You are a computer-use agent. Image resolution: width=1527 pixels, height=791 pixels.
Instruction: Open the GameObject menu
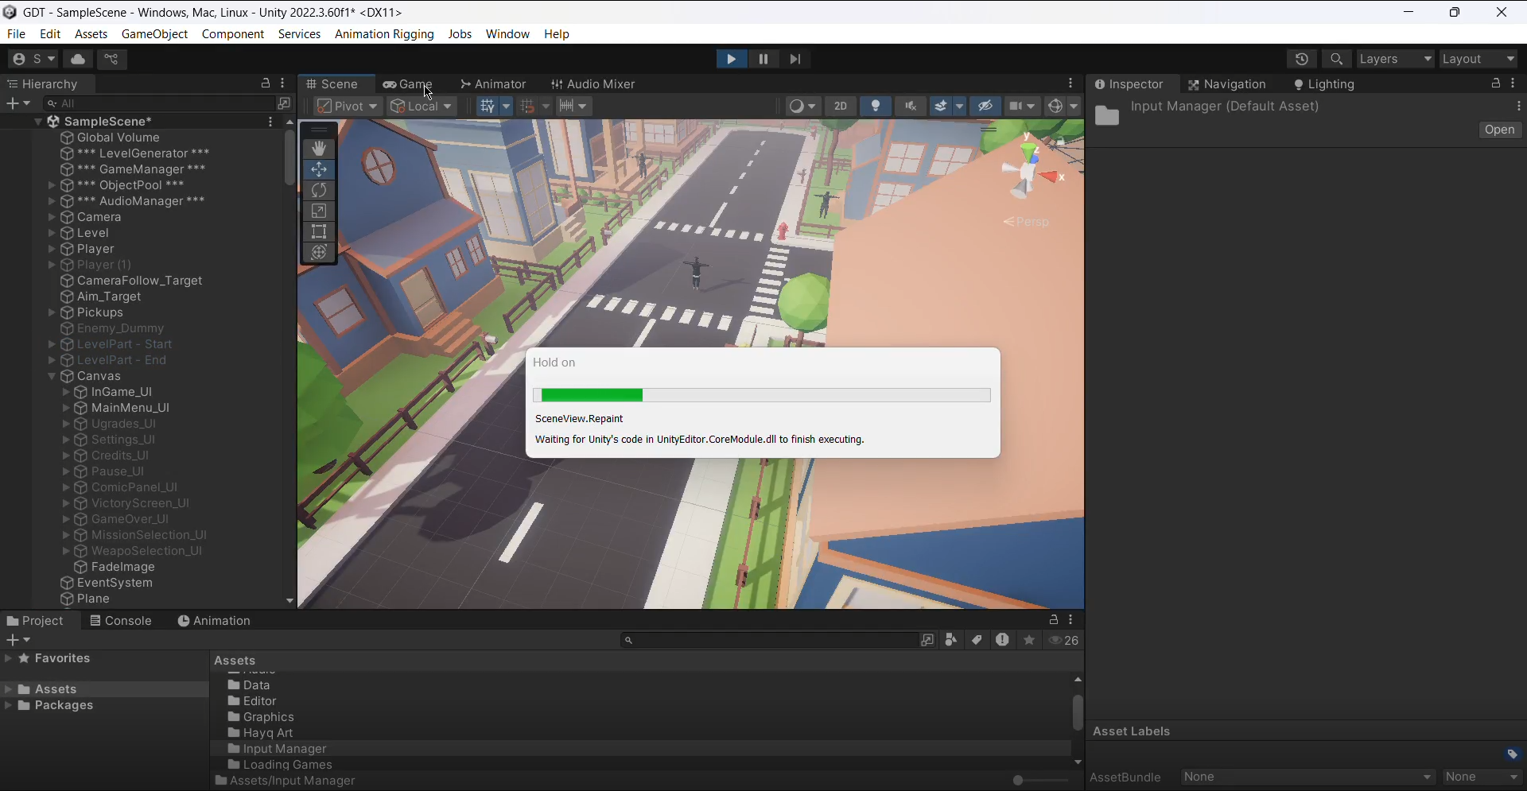(x=154, y=34)
